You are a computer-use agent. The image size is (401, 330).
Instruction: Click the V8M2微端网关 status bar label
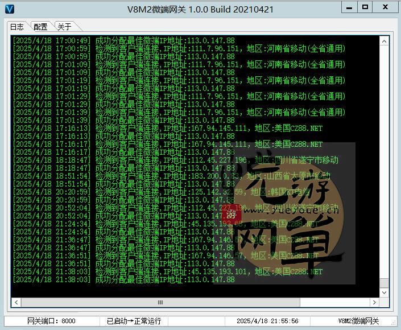(x=358, y=321)
